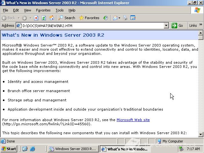Click the History toolbar icon
Screen dimensions: 204x153
[106, 18]
